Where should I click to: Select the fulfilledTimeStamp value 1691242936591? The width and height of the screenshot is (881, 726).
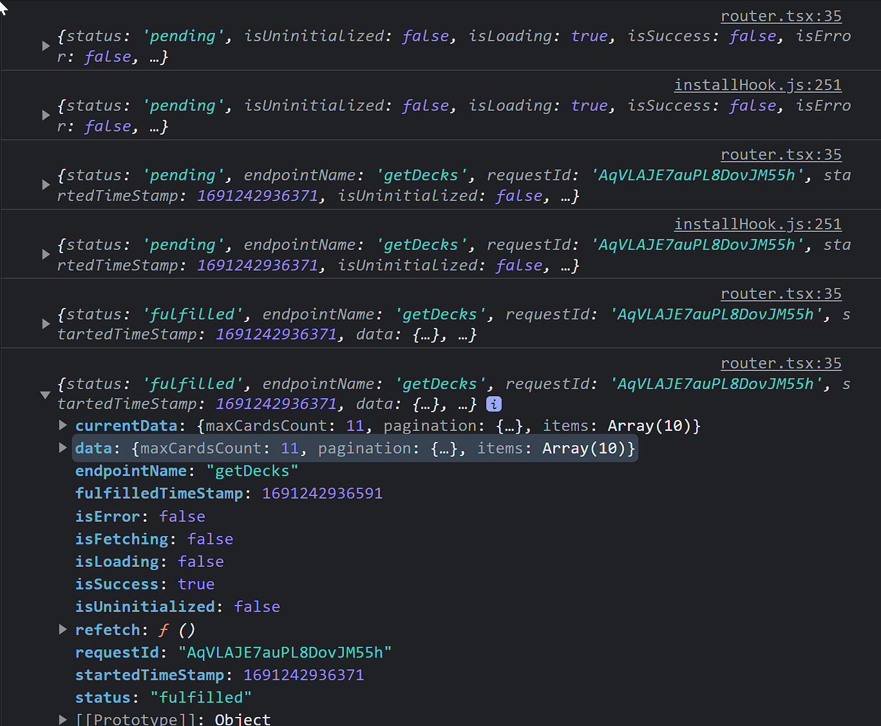[322, 493]
